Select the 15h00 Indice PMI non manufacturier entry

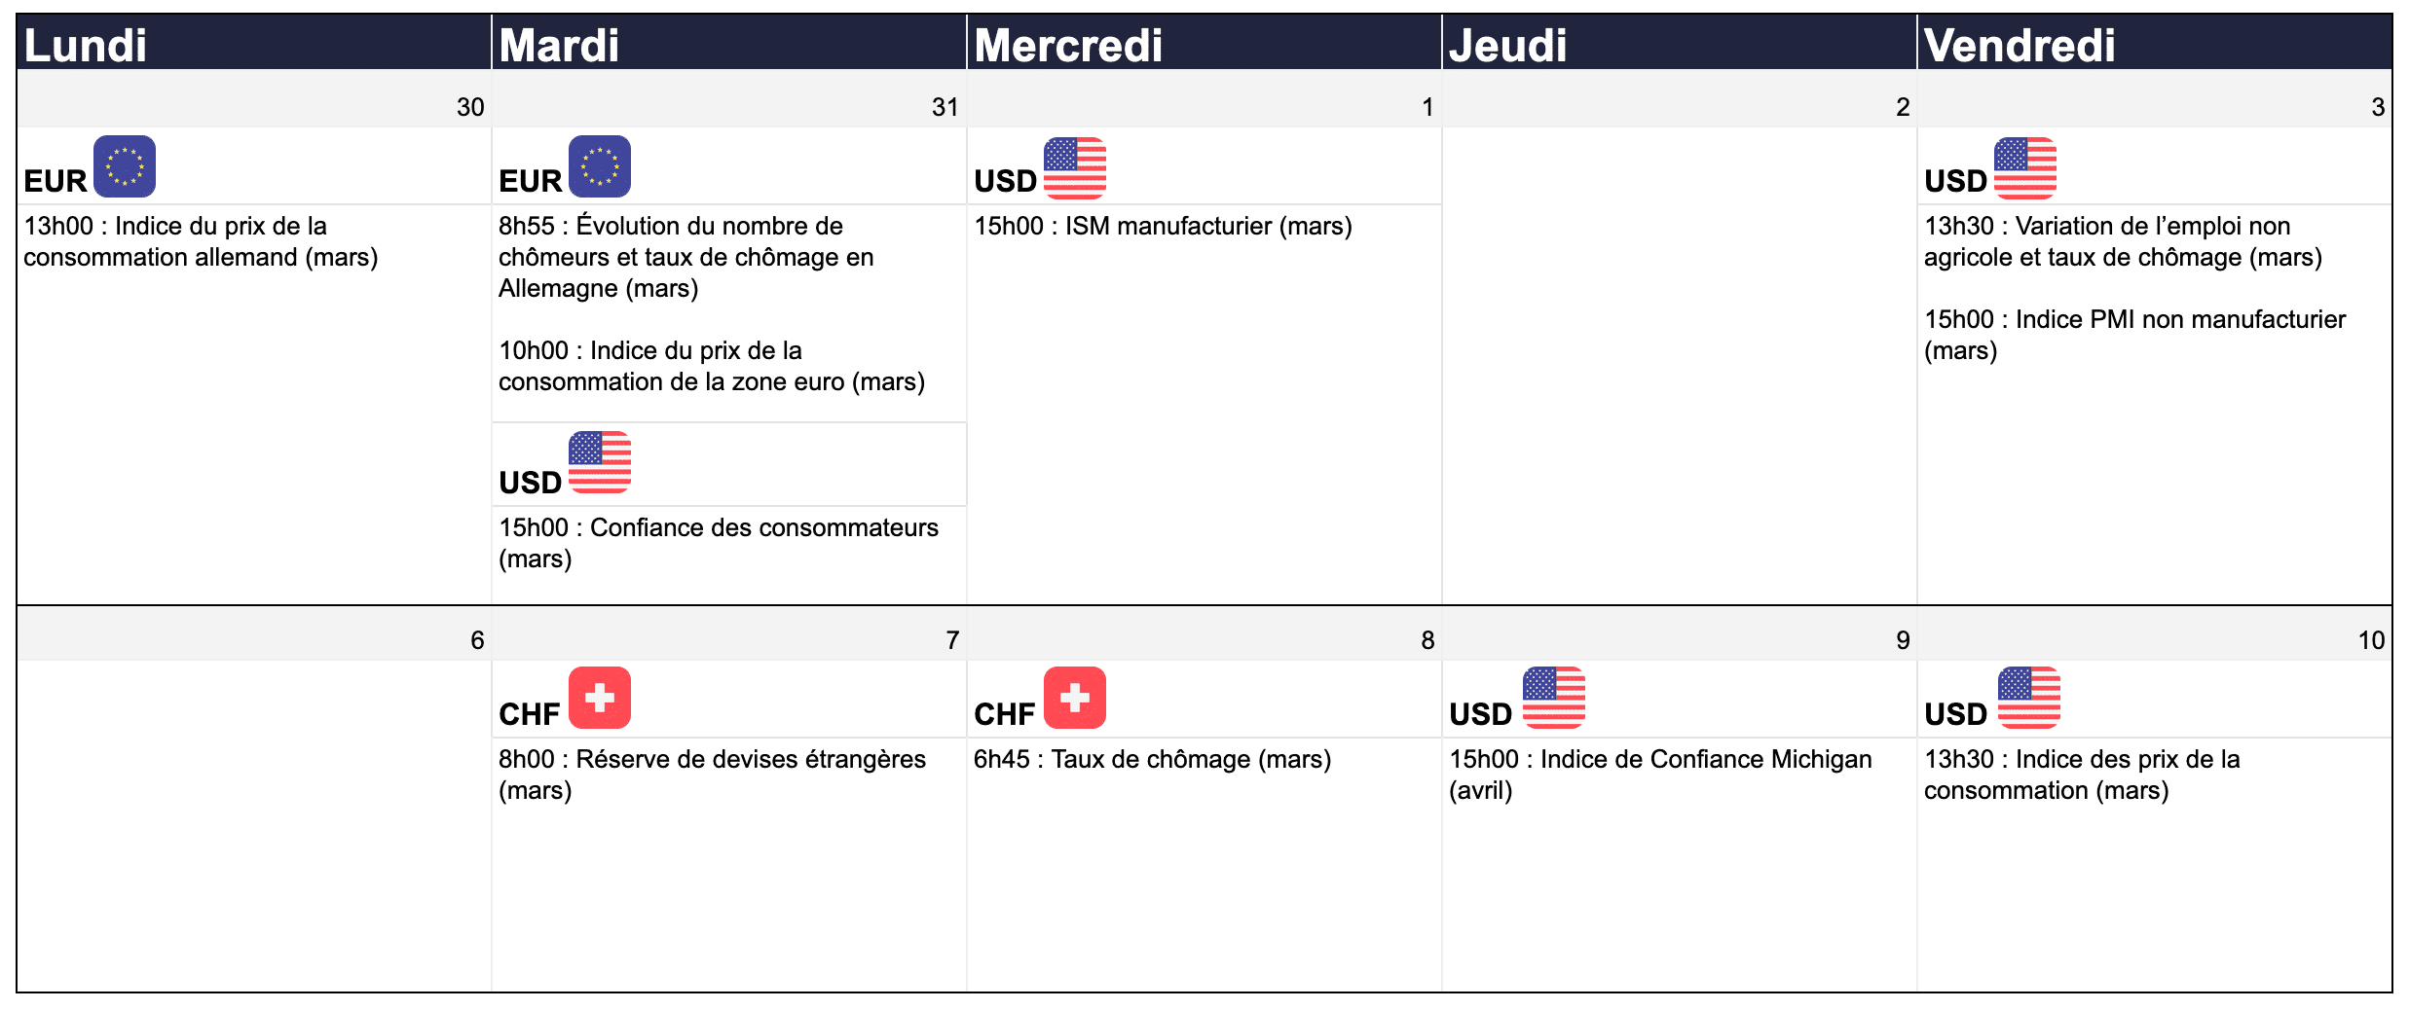[2134, 335]
